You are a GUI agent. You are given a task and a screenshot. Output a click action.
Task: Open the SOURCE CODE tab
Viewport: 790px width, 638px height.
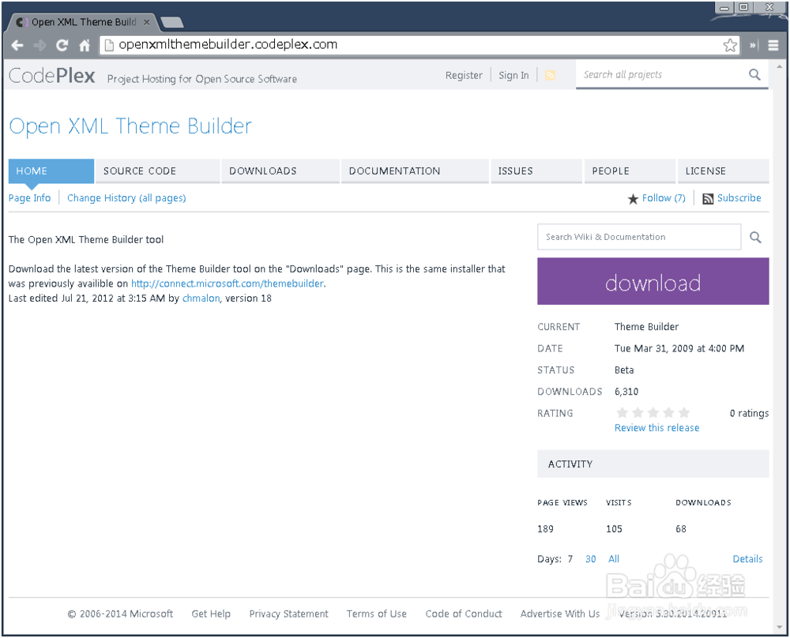[x=157, y=171]
